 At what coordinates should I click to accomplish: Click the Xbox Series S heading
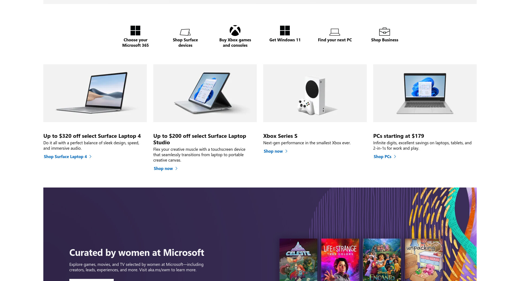280,136
